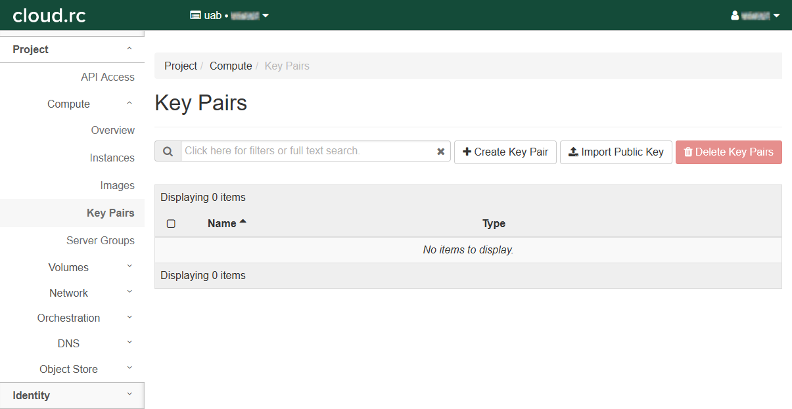
Task: Open the user account menu
Action: pos(755,15)
